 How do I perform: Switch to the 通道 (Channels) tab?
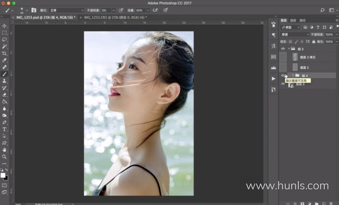pos(293,20)
